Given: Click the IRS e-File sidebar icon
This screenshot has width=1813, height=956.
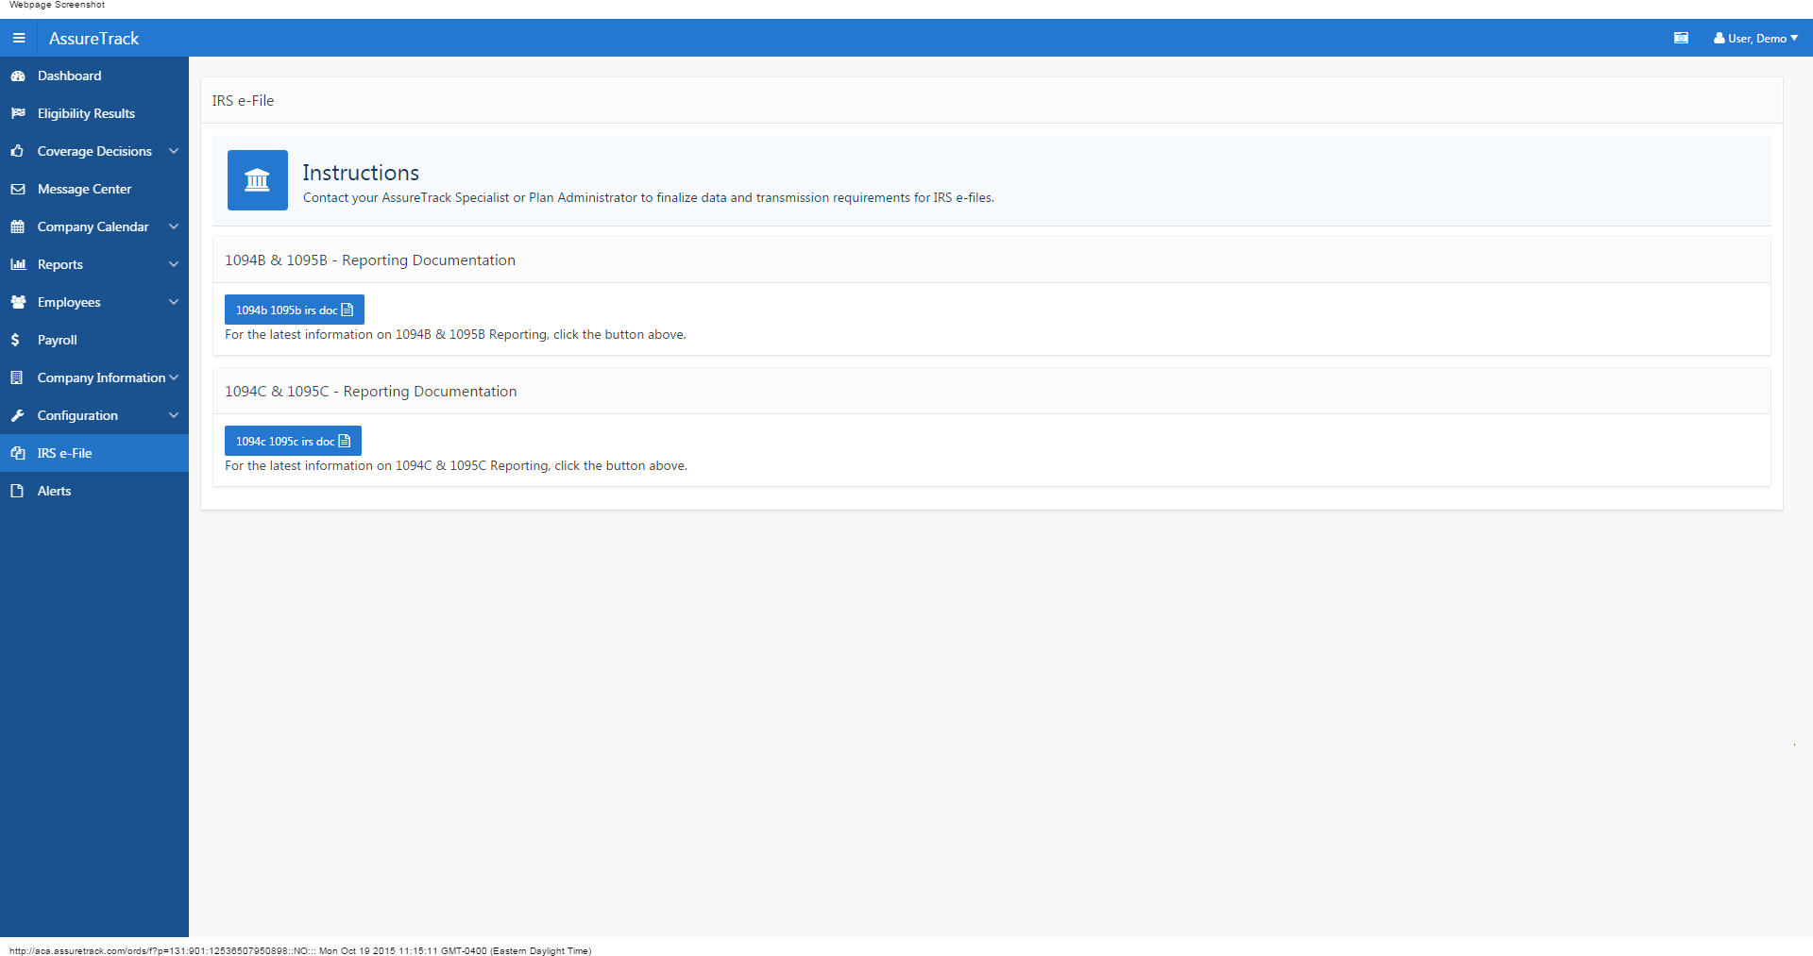Looking at the screenshot, I should 17,454.
